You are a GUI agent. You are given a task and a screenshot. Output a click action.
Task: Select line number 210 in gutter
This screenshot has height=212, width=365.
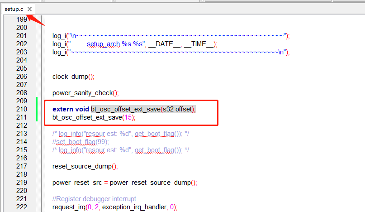click(x=22, y=109)
